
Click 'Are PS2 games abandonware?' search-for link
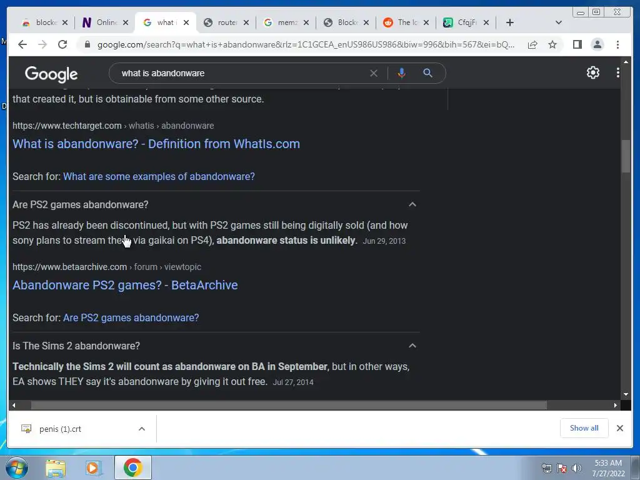pos(131,317)
